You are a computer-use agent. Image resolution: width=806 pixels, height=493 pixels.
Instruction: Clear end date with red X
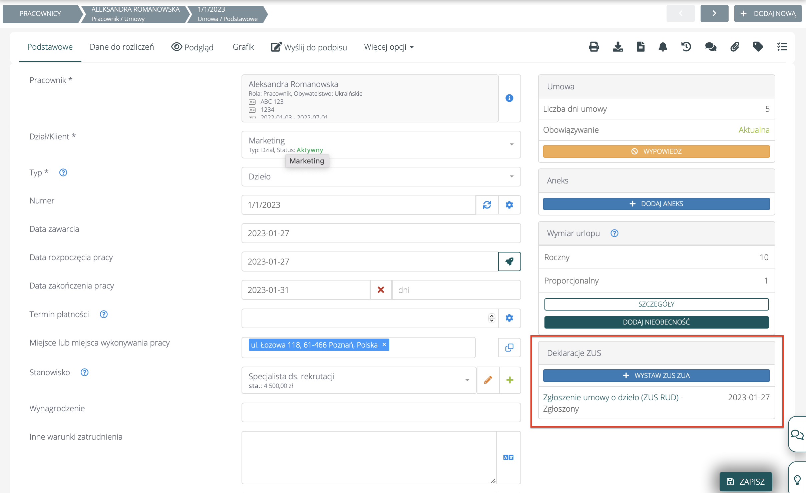click(381, 290)
